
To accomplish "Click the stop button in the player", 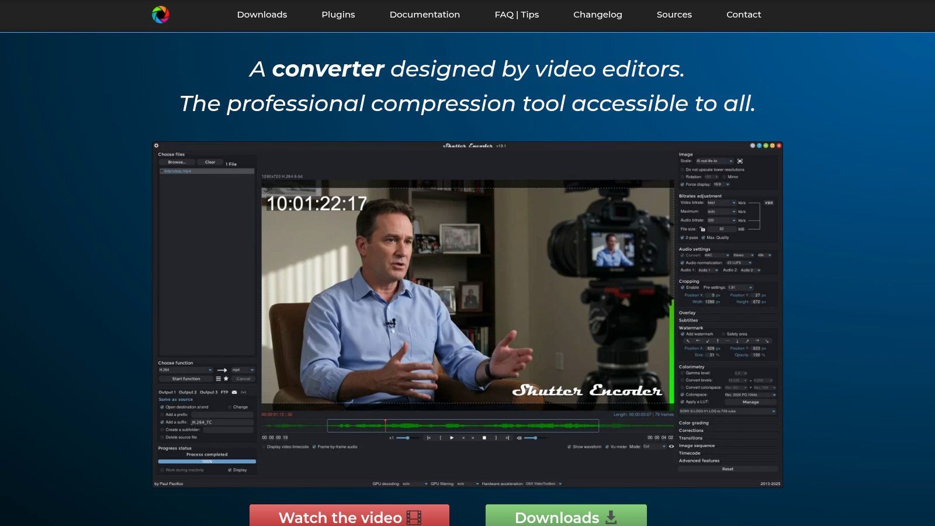I will pos(484,438).
